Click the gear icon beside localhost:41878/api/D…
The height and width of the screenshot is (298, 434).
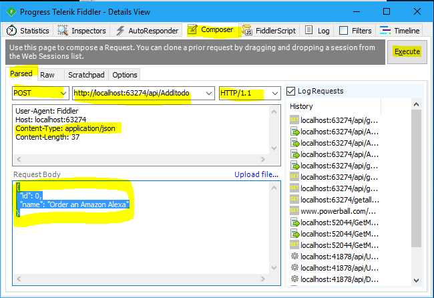pyautogui.click(x=294, y=279)
